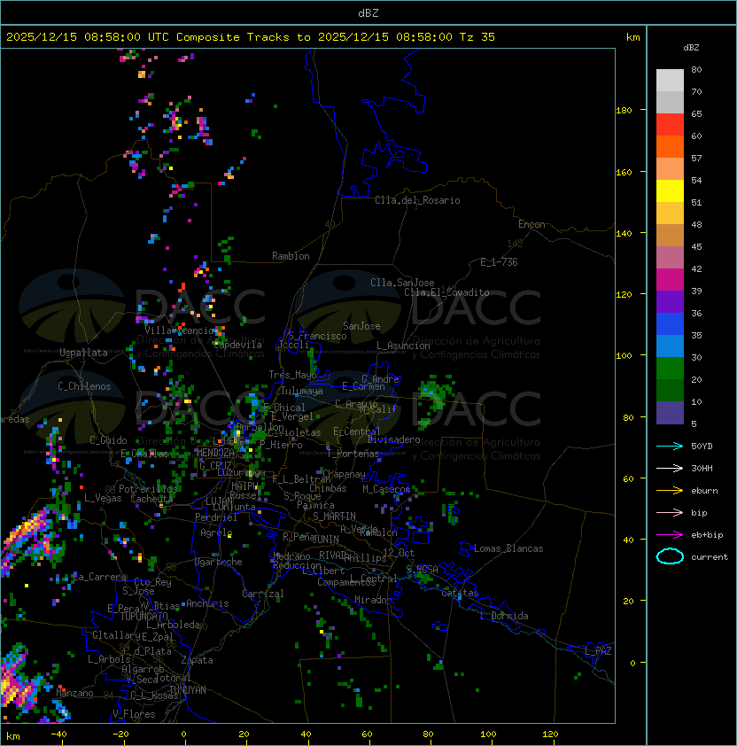The width and height of the screenshot is (737, 746).
Task: Select the red swatch in dBZ scale
Action: point(670,125)
